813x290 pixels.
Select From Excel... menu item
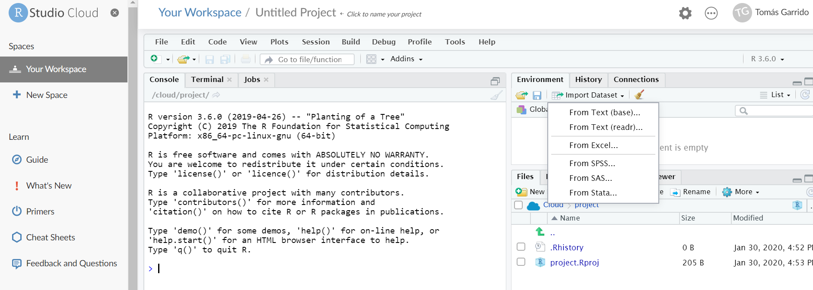click(x=594, y=145)
